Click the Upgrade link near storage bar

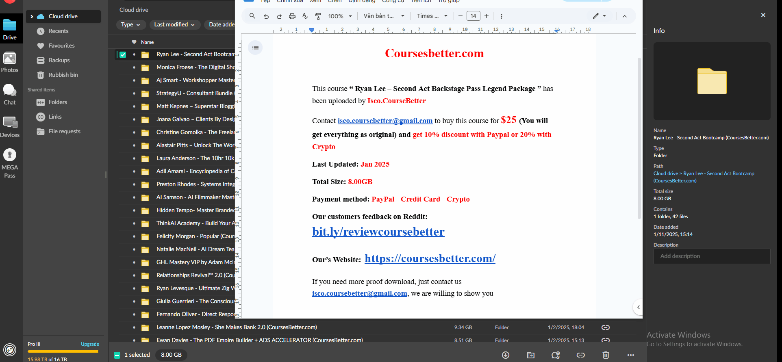point(90,344)
